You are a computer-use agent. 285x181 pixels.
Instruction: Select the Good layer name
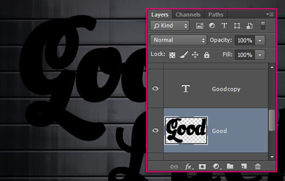219,131
